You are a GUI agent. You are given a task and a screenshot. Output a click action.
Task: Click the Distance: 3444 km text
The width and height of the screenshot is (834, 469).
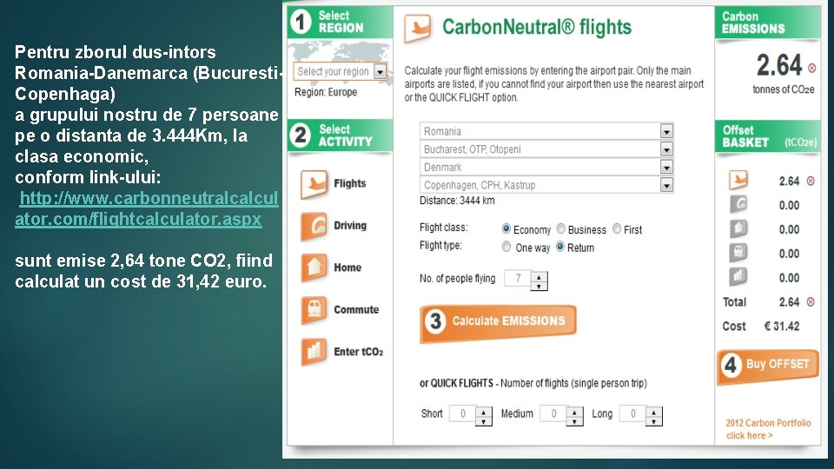[x=457, y=201]
